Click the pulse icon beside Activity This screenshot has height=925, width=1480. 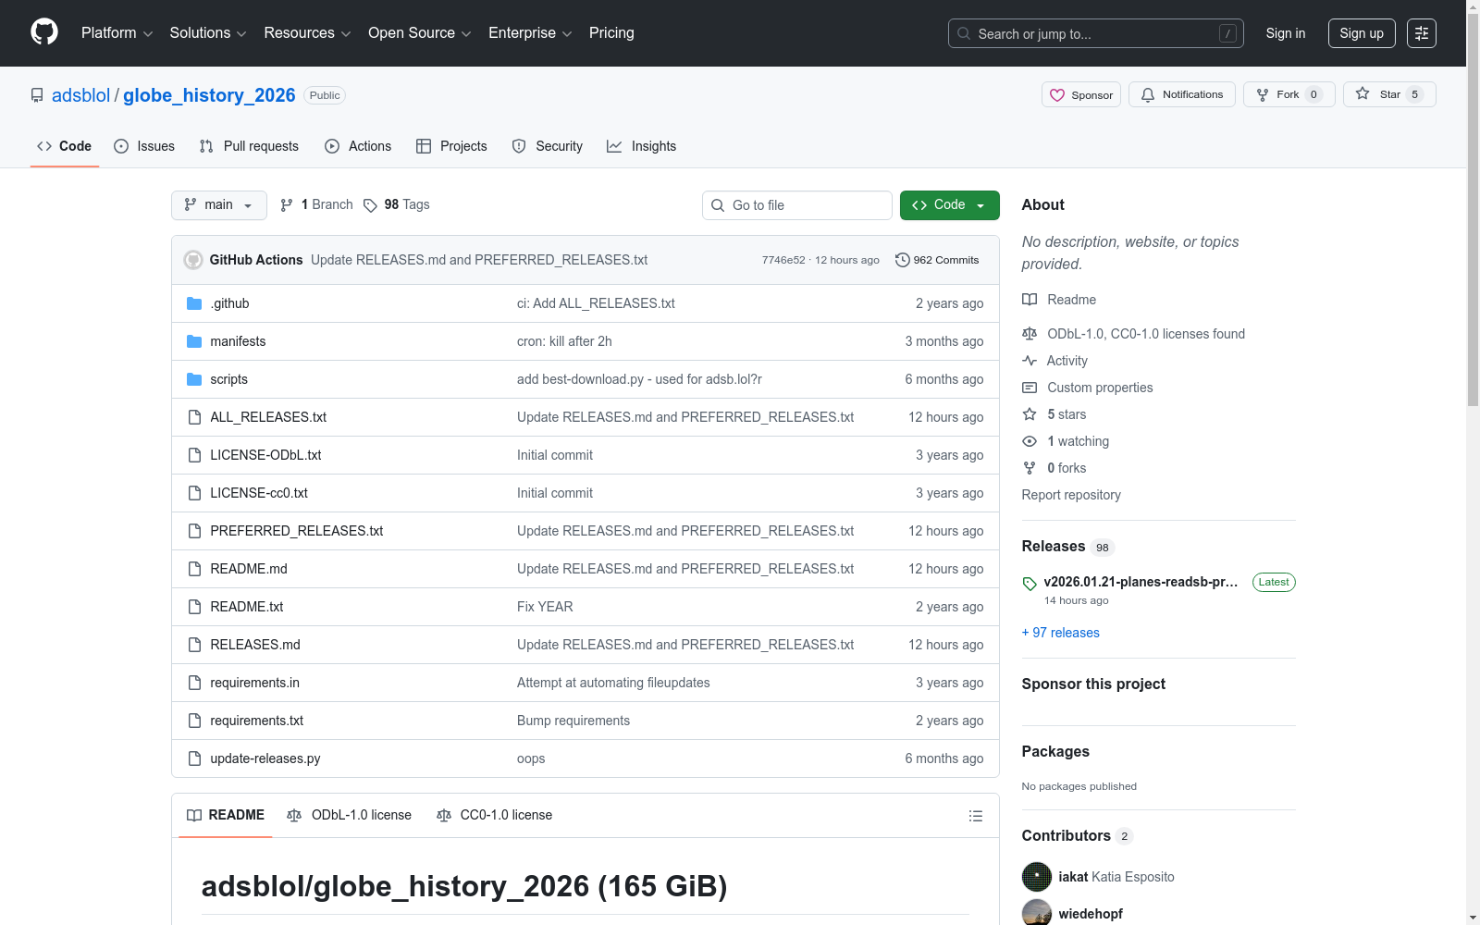point(1030,361)
